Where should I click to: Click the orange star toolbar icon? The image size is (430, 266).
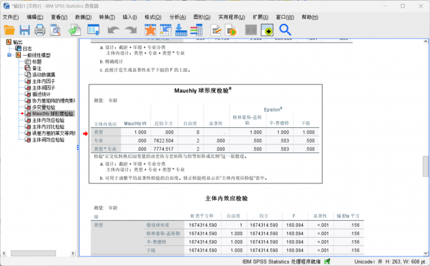pos(150,30)
